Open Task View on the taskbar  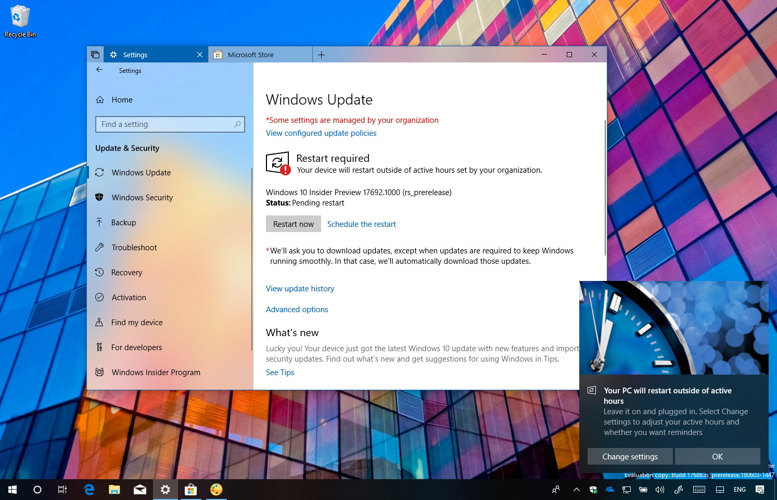coord(62,490)
